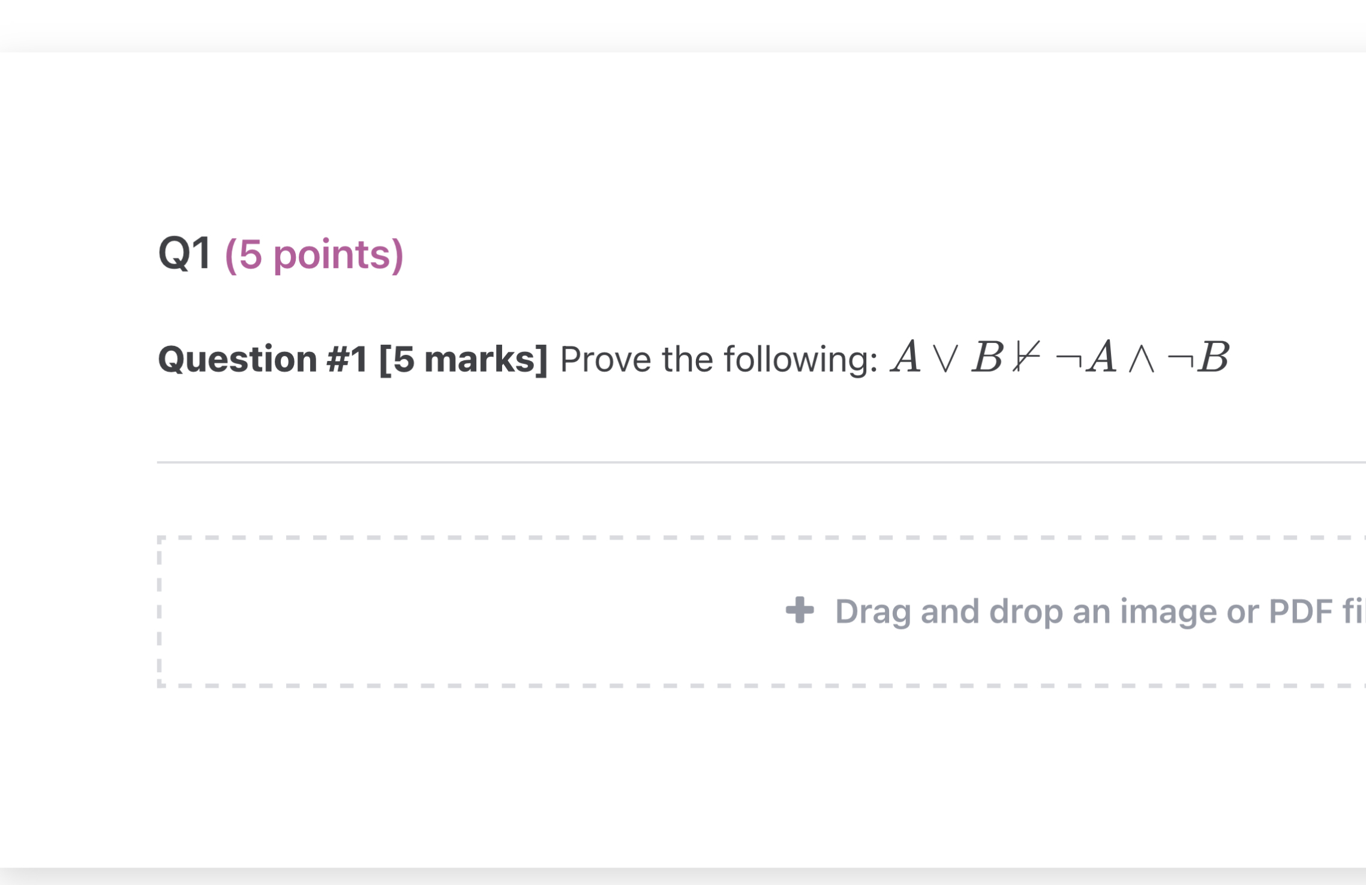Screen dimensions: 1366x885
Task: Click the plus sign next to drag-and-drop text
Action: (x=800, y=610)
